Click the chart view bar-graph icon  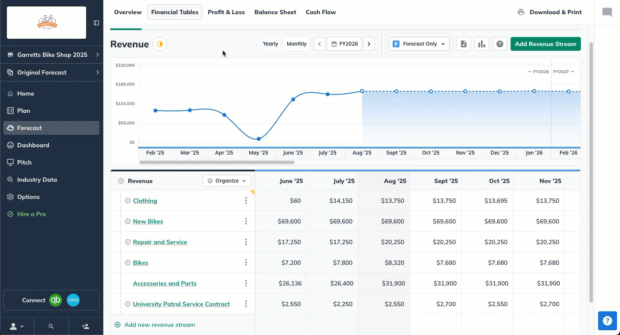click(482, 44)
